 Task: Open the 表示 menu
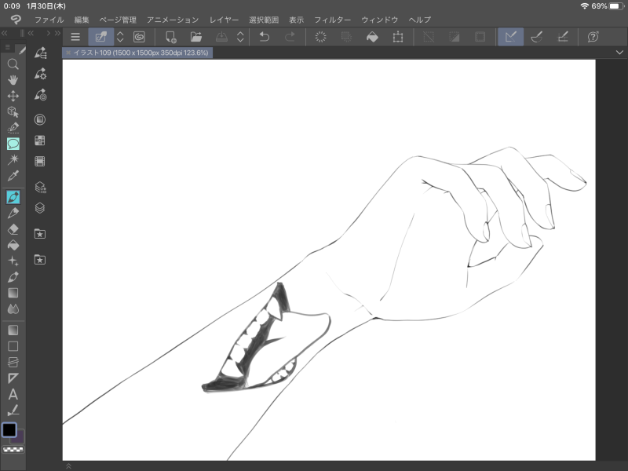(297, 20)
